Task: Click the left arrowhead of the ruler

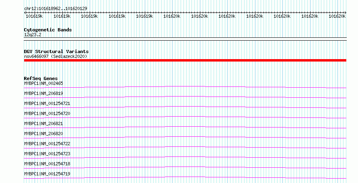Action: (25, 13)
